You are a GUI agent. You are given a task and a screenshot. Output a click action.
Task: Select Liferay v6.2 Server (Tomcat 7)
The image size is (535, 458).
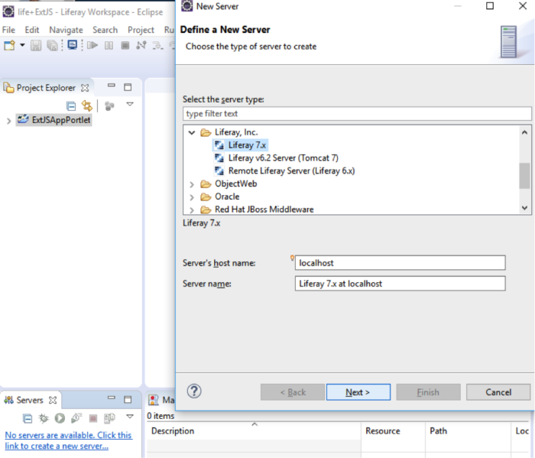pyautogui.click(x=284, y=158)
